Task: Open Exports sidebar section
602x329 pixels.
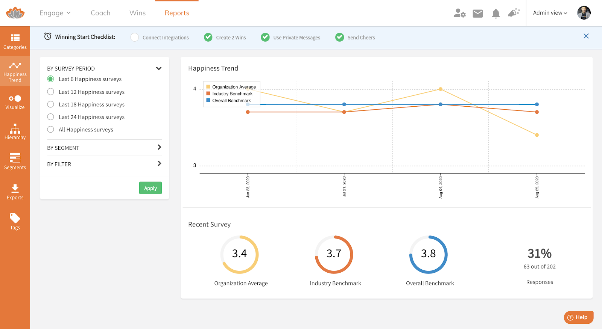Action: 15,192
